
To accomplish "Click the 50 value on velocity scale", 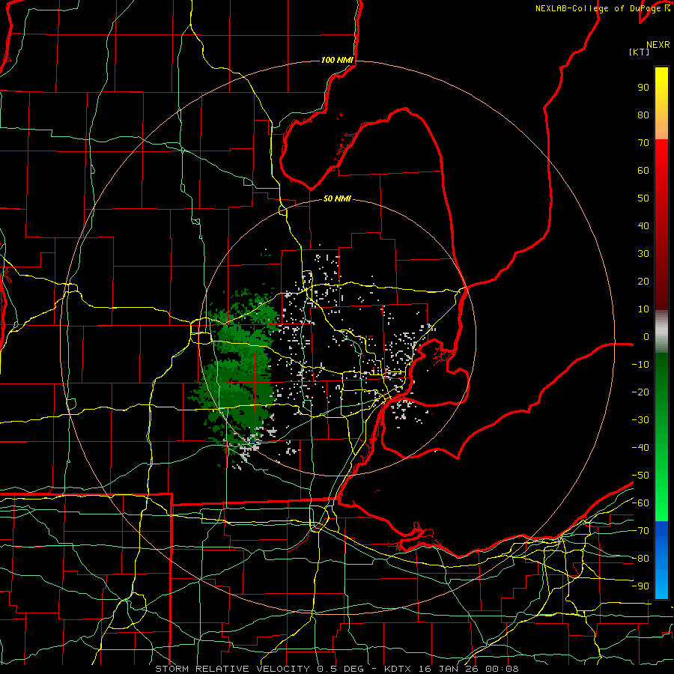I will point(643,198).
